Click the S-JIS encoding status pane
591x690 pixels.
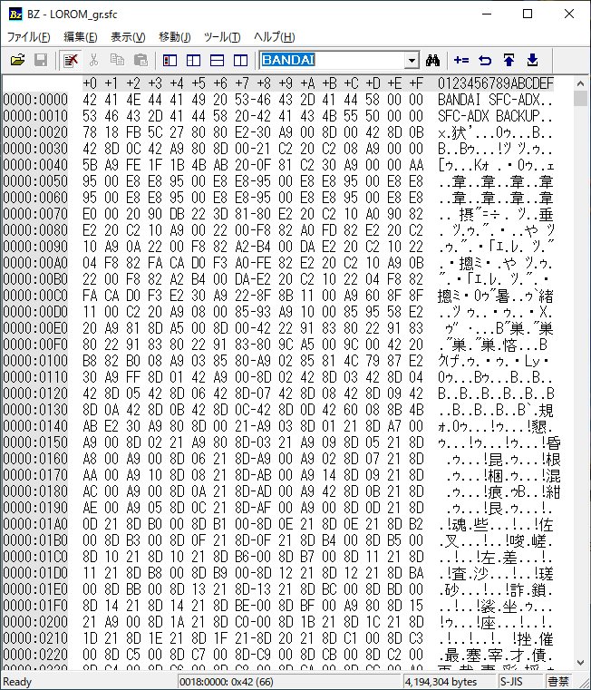click(521, 682)
